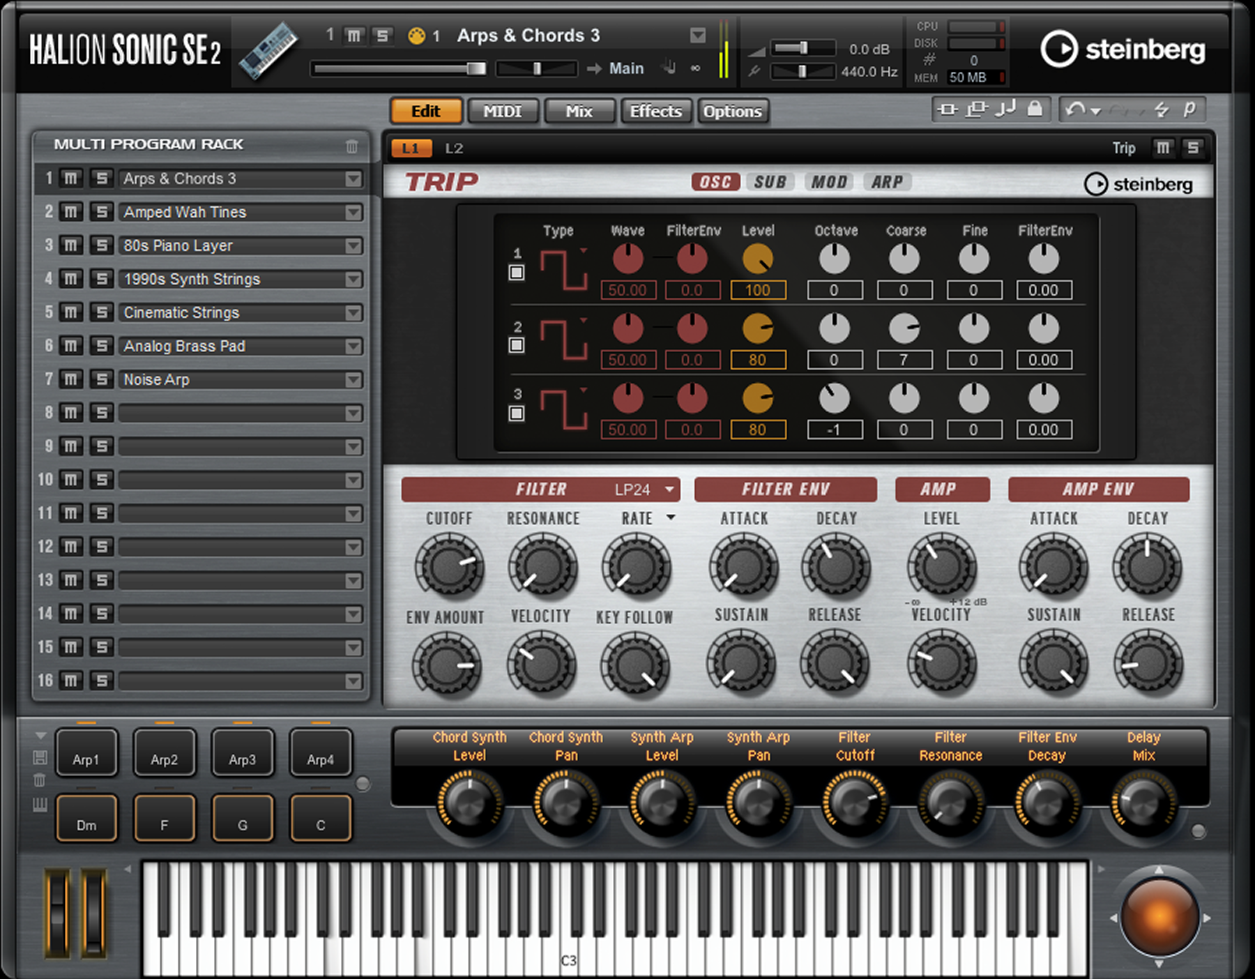Click the first global insert bypass icon
The height and width of the screenshot is (979, 1255).
coord(948,109)
